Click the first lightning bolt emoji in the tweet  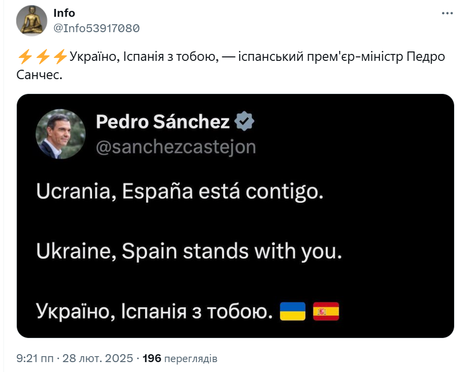tap(25, 57)
